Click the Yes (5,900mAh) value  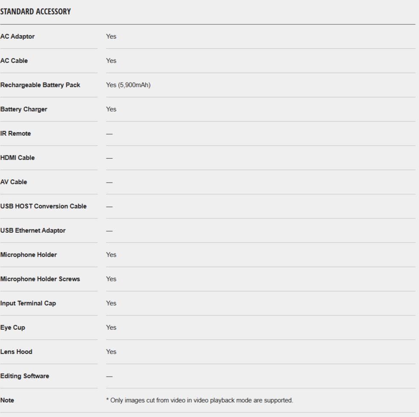(x=128, y=85)
